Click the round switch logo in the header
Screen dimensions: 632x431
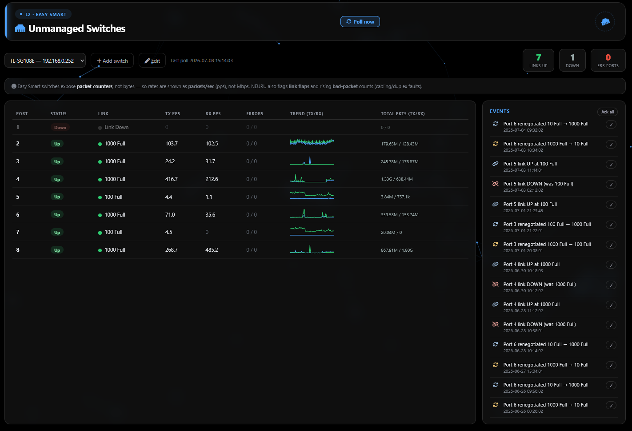605,22
